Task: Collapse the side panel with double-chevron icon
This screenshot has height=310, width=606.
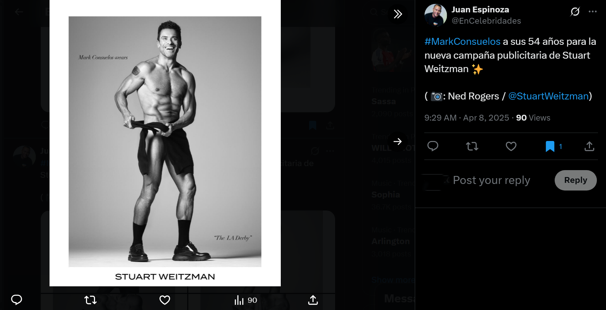Action: [398, 14]
